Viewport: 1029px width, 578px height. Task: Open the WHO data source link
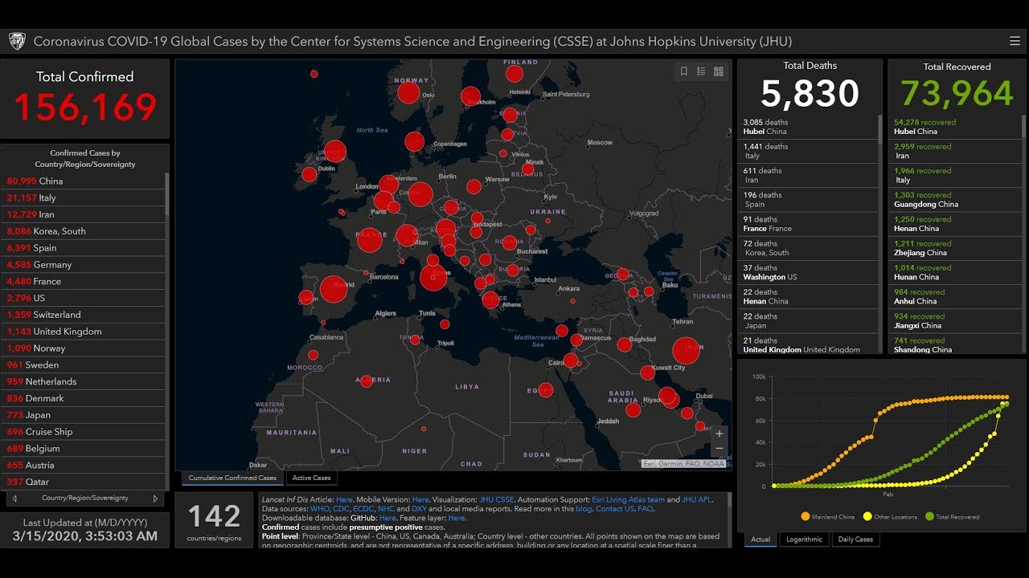point(322,508)
